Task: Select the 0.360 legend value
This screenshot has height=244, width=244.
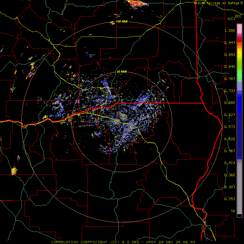Action: 230,175
